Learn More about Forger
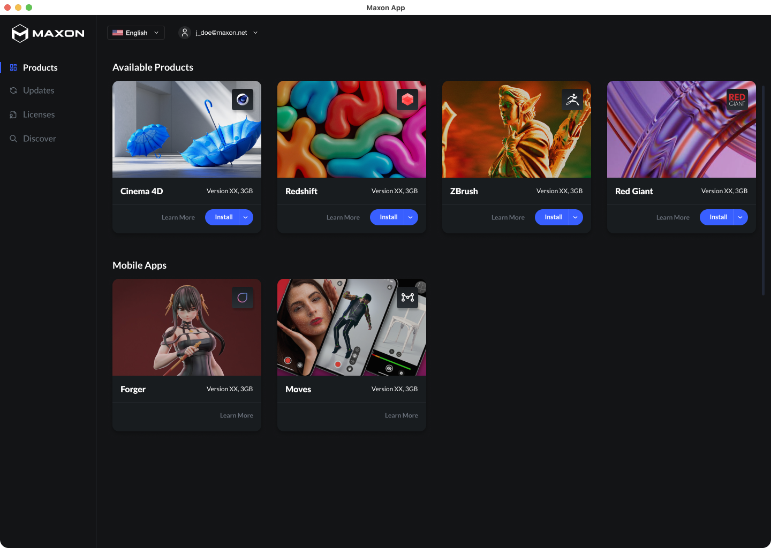This screenshot has width=771, height=548. click(237, 416)
